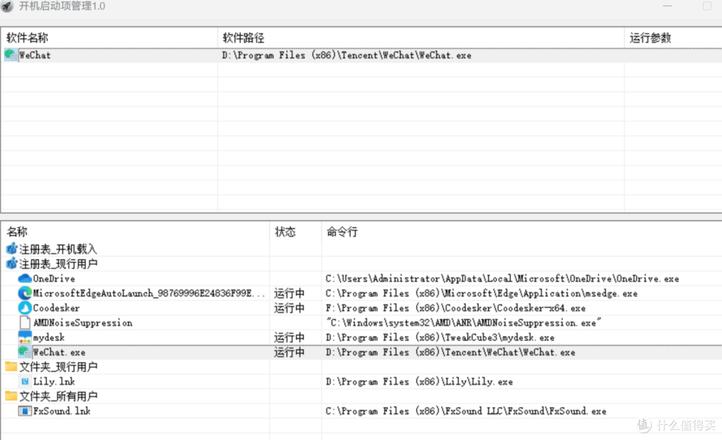Click the 命令行 column header
The height and width of the screenshot is (440, 722).
(x=342, y=232)
